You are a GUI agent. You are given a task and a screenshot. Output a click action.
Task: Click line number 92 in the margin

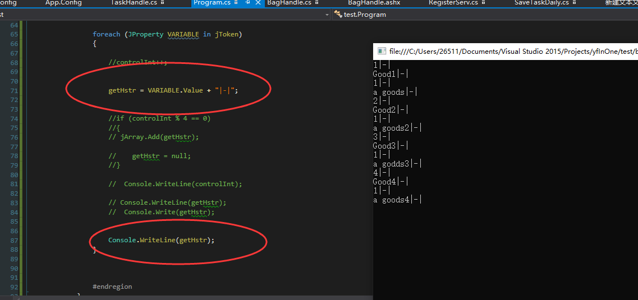[14, 287]
